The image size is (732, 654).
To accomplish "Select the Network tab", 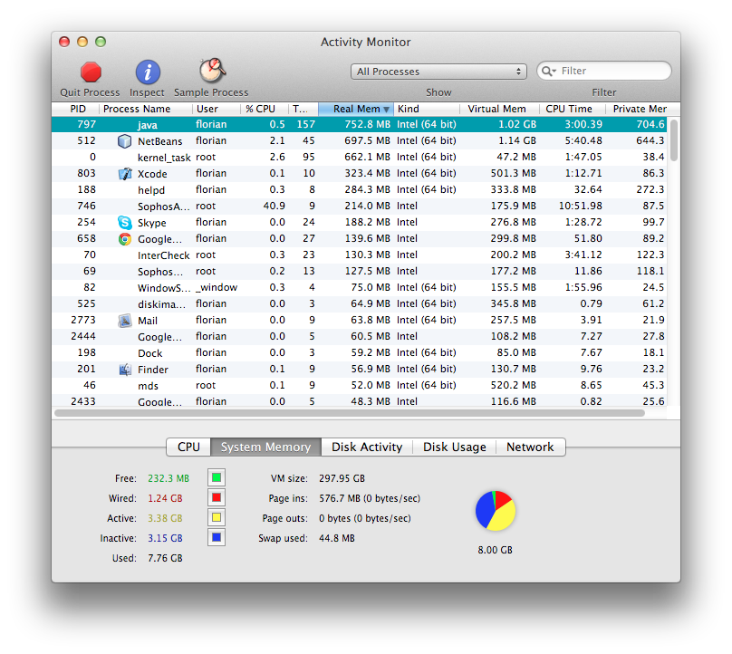I will 530,447.
